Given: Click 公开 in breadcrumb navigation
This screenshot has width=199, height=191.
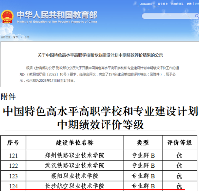Looking at the screenshot, I should tap(27, 37).
